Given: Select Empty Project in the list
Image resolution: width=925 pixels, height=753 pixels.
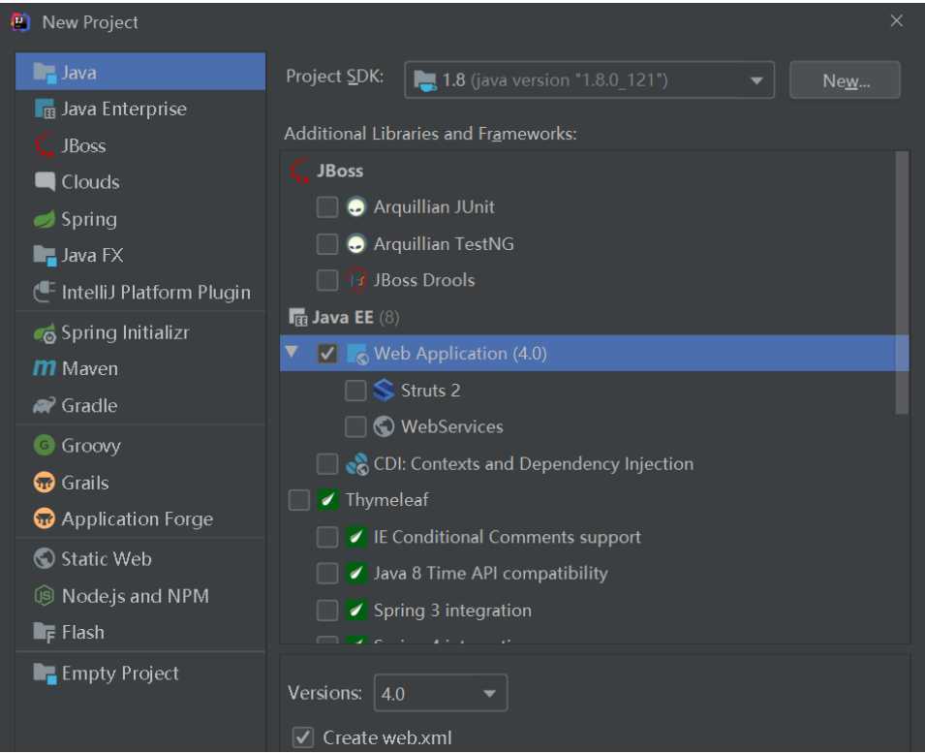Looking at the screenshot, I should (x=140, y=674).
